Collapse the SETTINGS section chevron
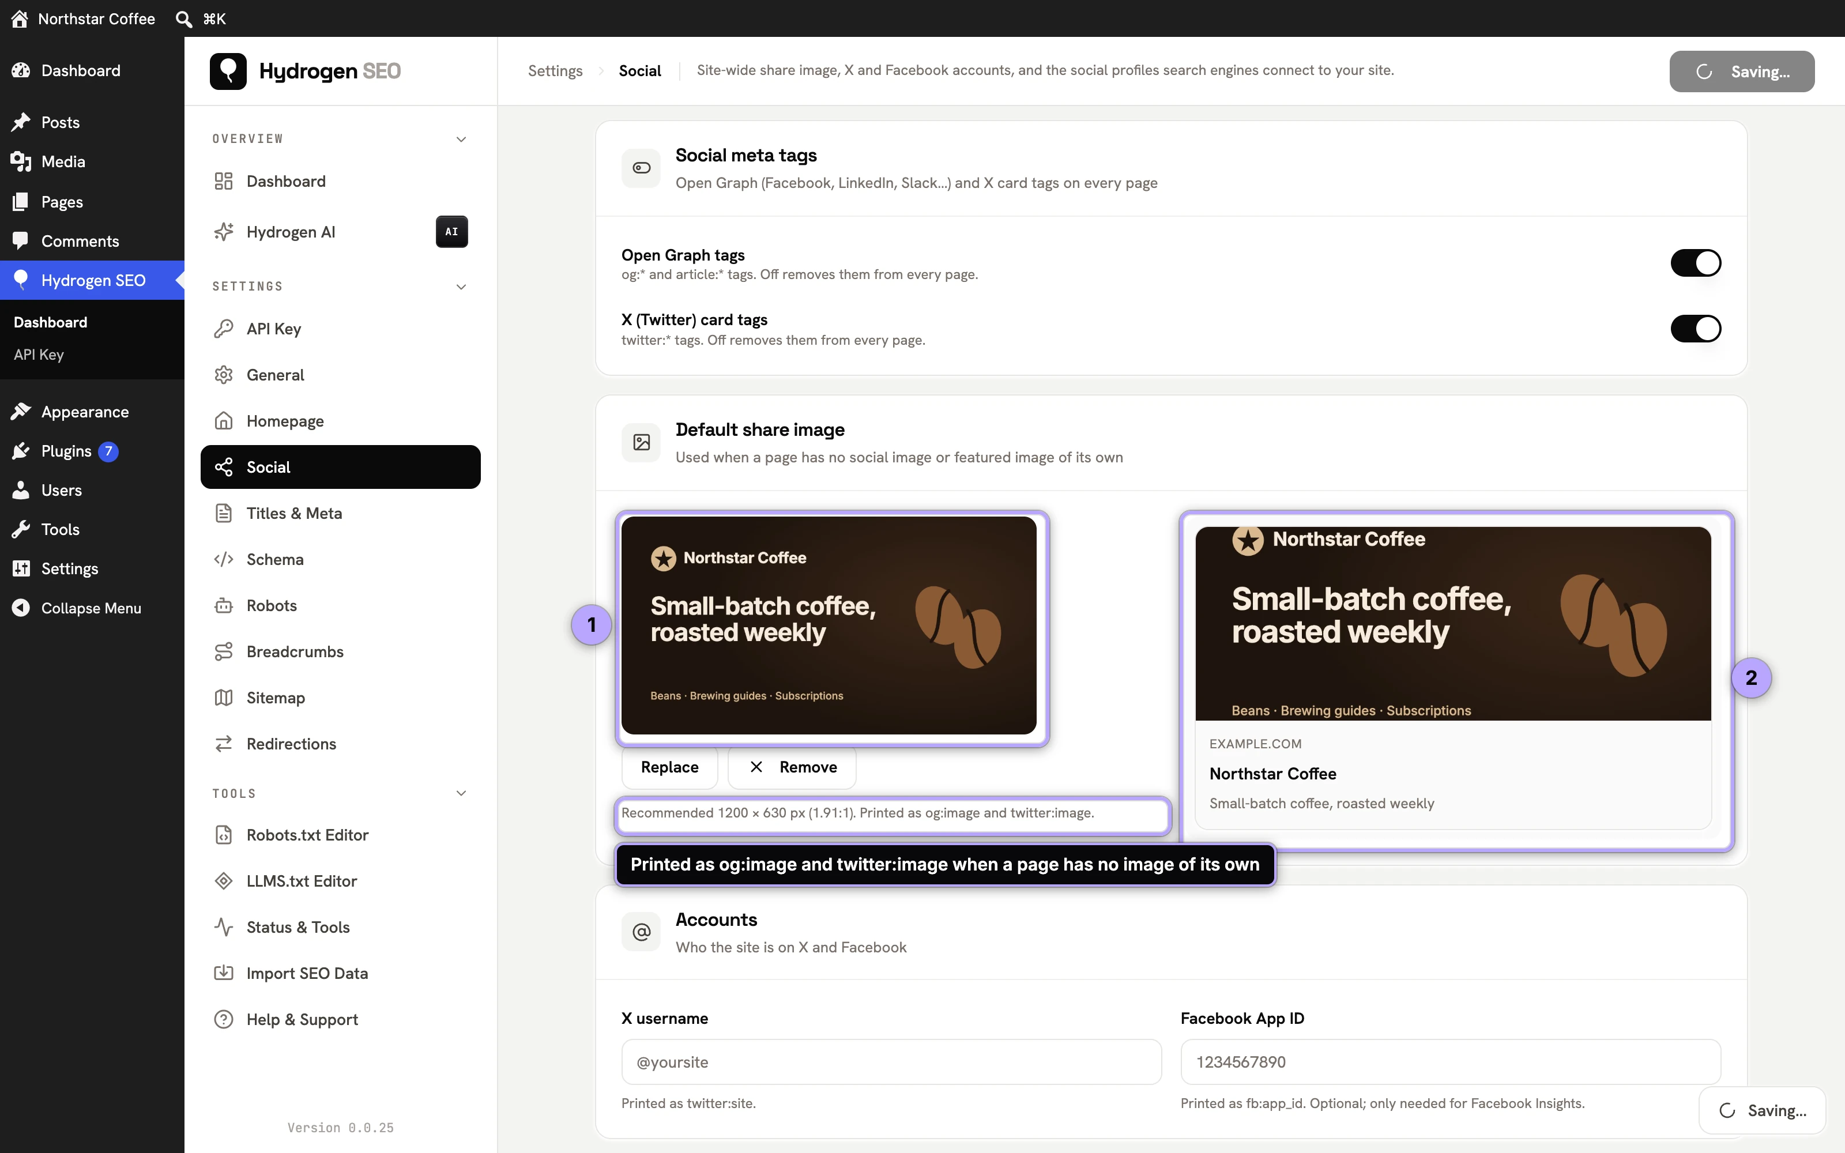 click(461, 287)
